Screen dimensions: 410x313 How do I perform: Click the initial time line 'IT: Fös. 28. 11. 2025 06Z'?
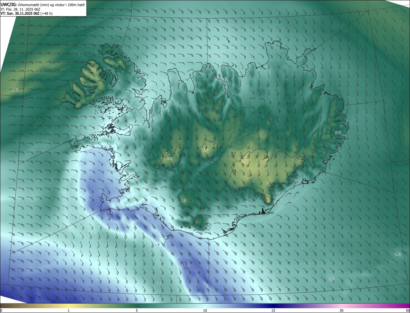click(20, 9)
